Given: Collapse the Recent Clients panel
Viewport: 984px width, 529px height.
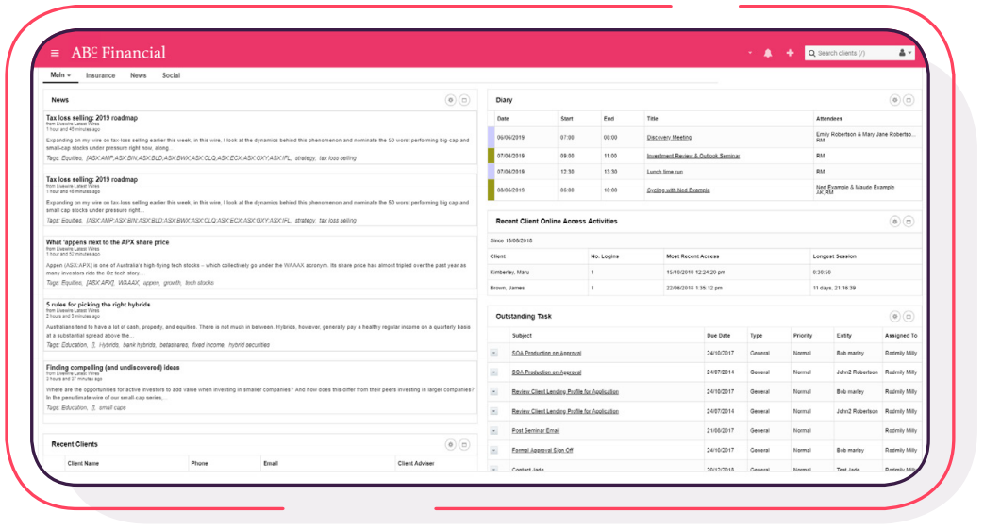Looking at the screenshot, I should pos(464,444).
